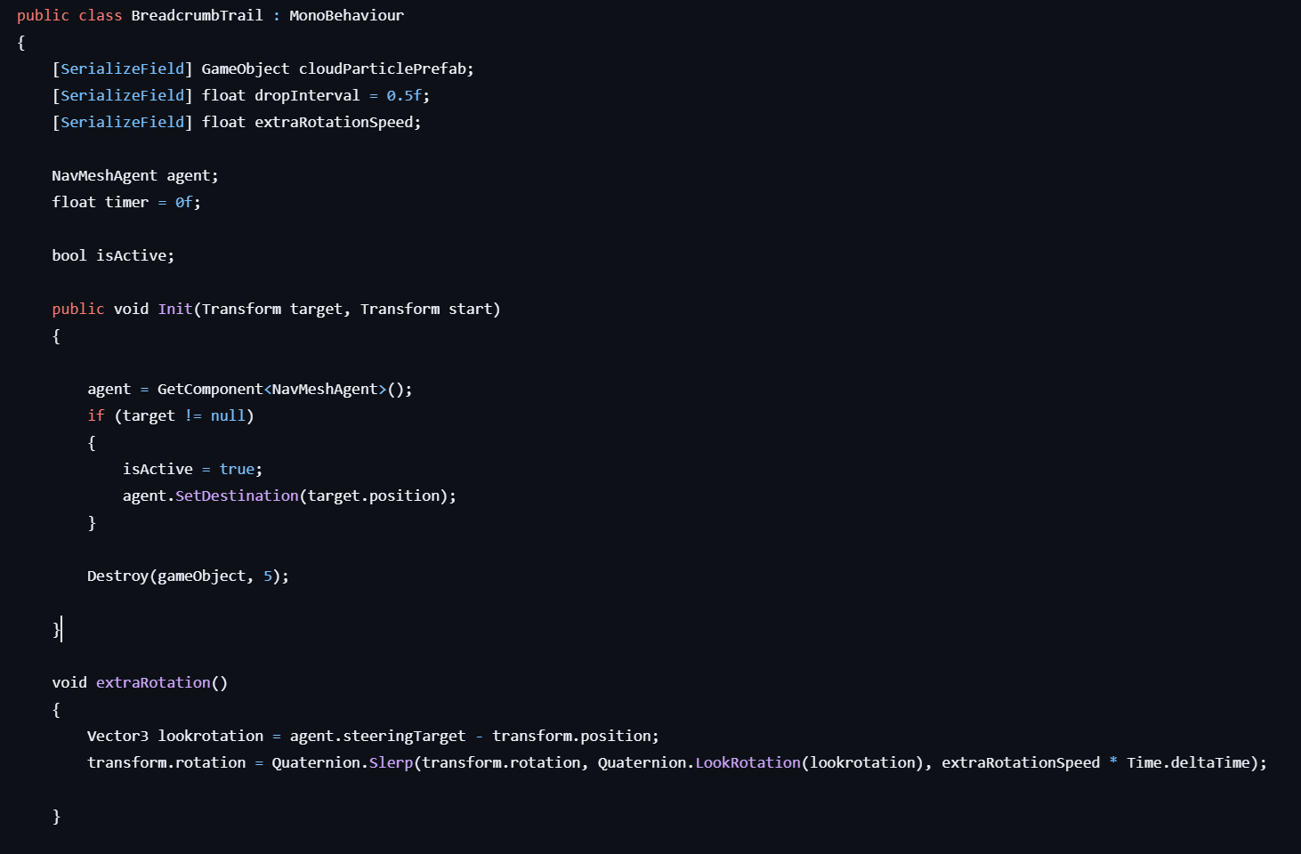Click the bool isActive declaration
Viewport: 1301px width, 854px height.
(112, 255)
